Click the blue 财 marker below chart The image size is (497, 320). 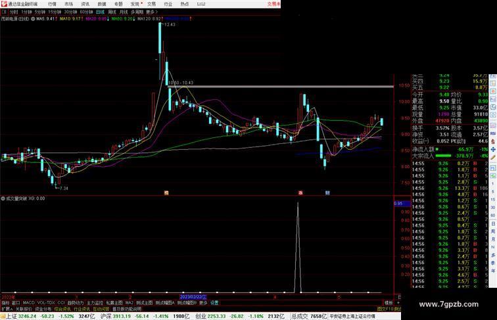click(x=327, y=193)
